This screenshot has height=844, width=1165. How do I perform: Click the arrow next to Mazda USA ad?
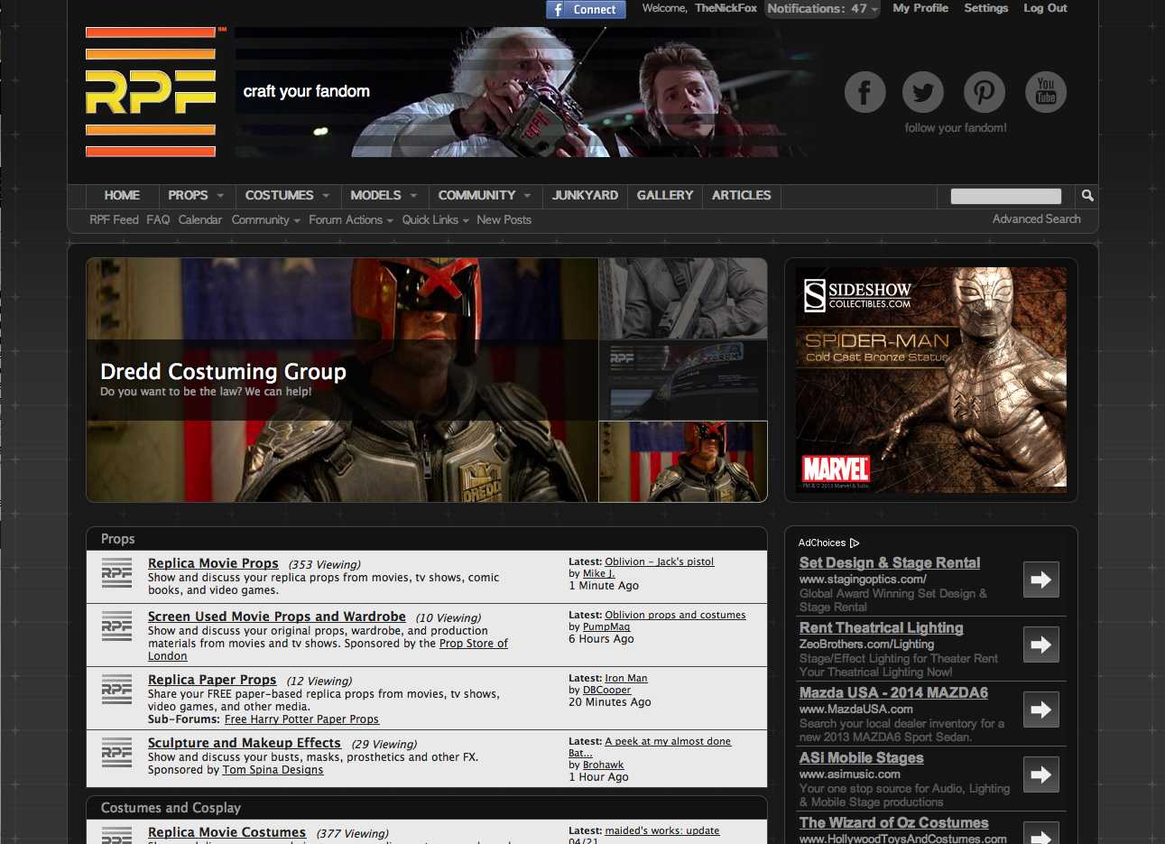(1041, 710)
